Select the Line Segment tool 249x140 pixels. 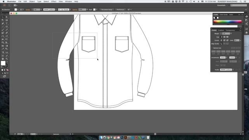click(x=3, y=27)
